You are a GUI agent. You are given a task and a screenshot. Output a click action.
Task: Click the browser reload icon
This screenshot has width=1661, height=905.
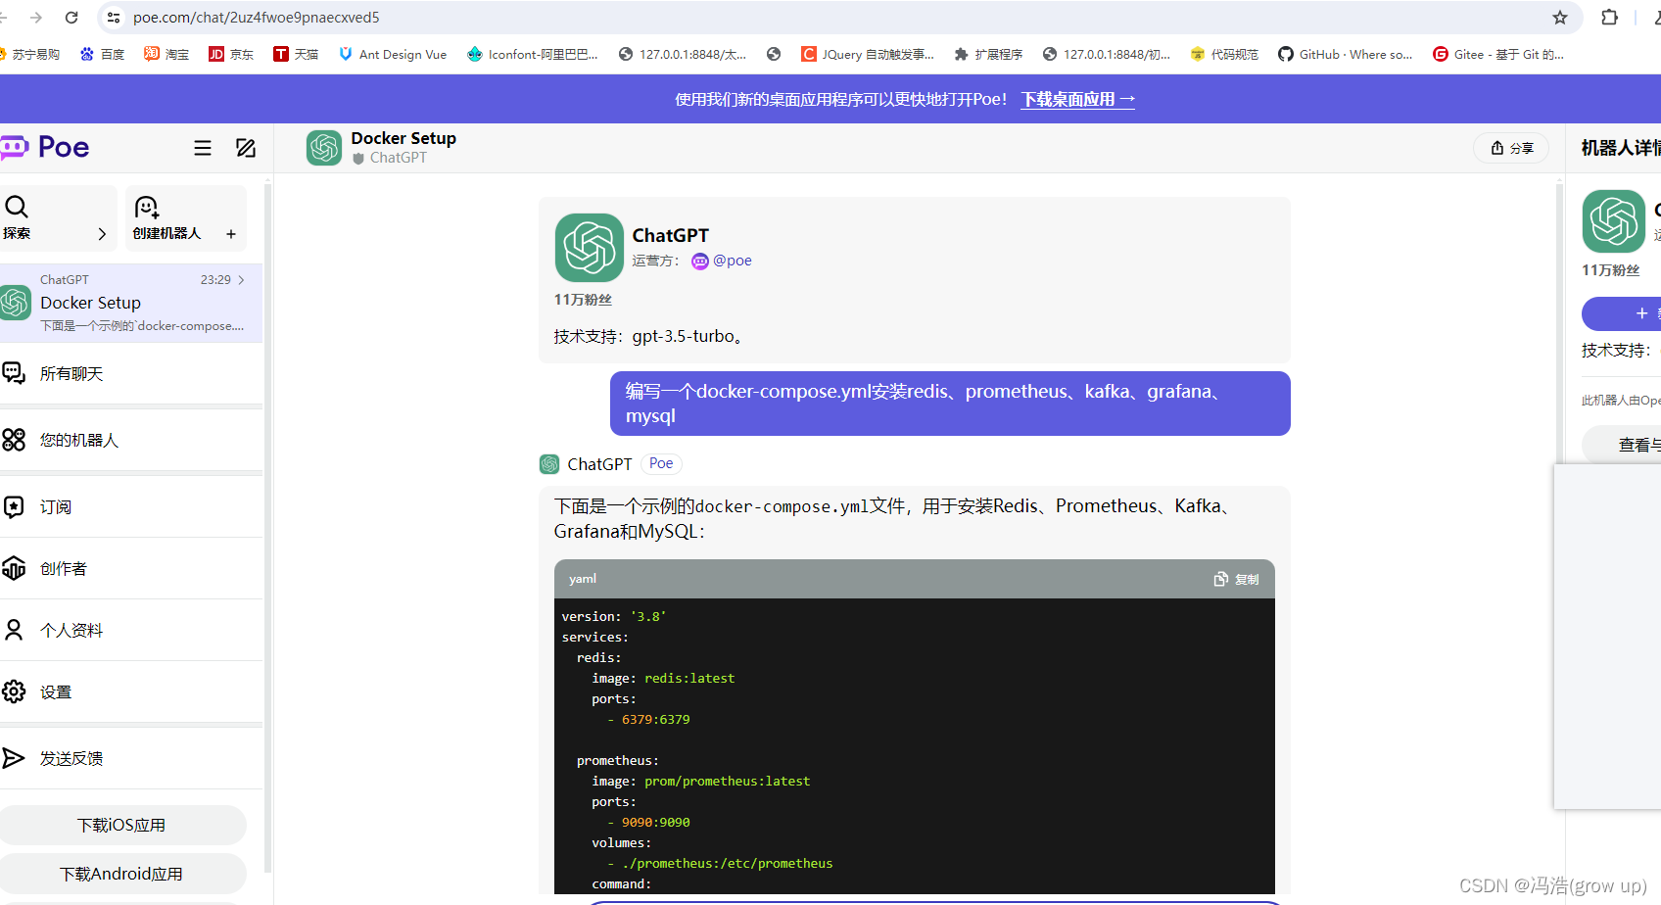tap(71, 18)
